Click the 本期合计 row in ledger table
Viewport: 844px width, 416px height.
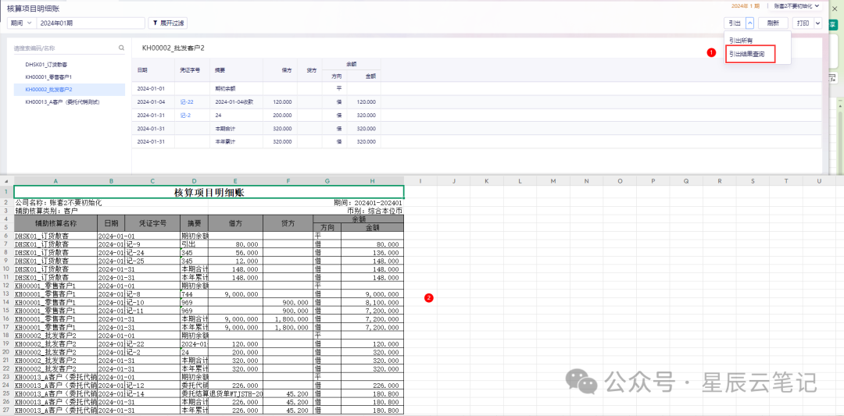pos(477,129)
